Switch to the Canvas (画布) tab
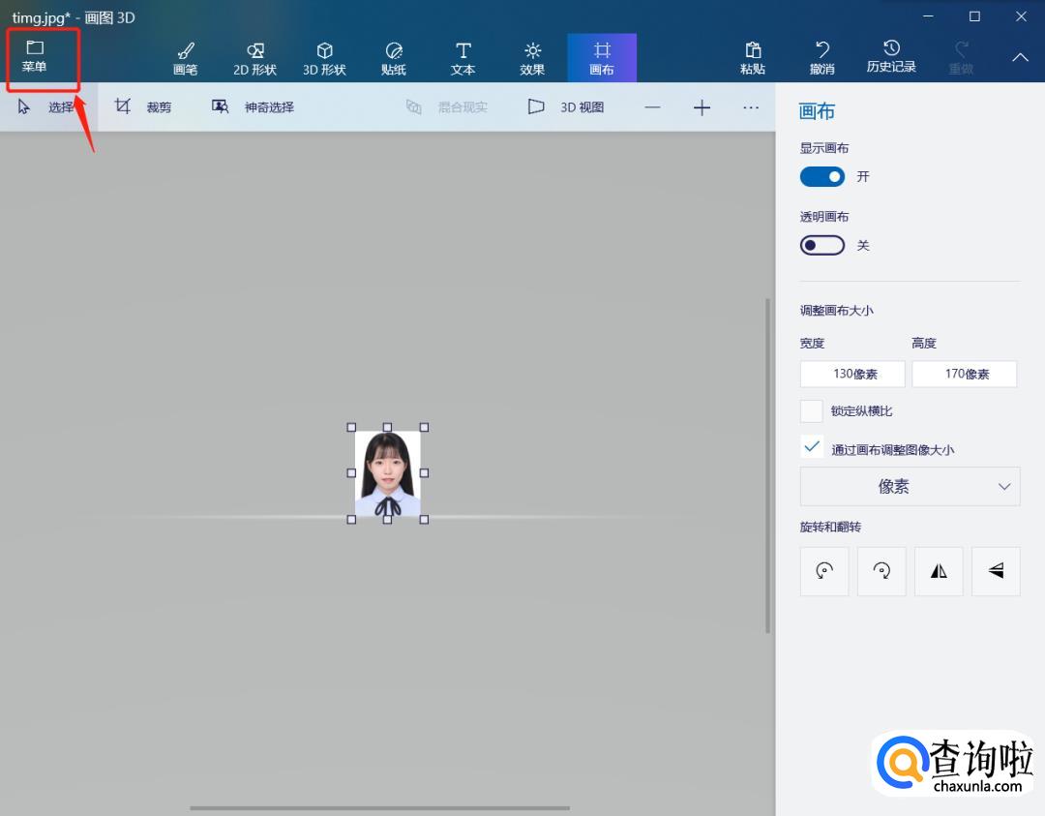This screenshot has width=1045, height=816. coord(602,58)
